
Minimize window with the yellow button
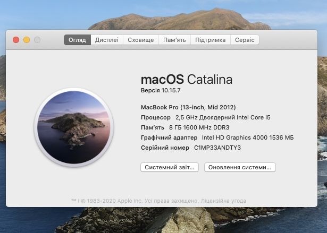27,40
